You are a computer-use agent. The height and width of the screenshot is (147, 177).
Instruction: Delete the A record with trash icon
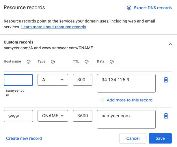pos(166,80)
